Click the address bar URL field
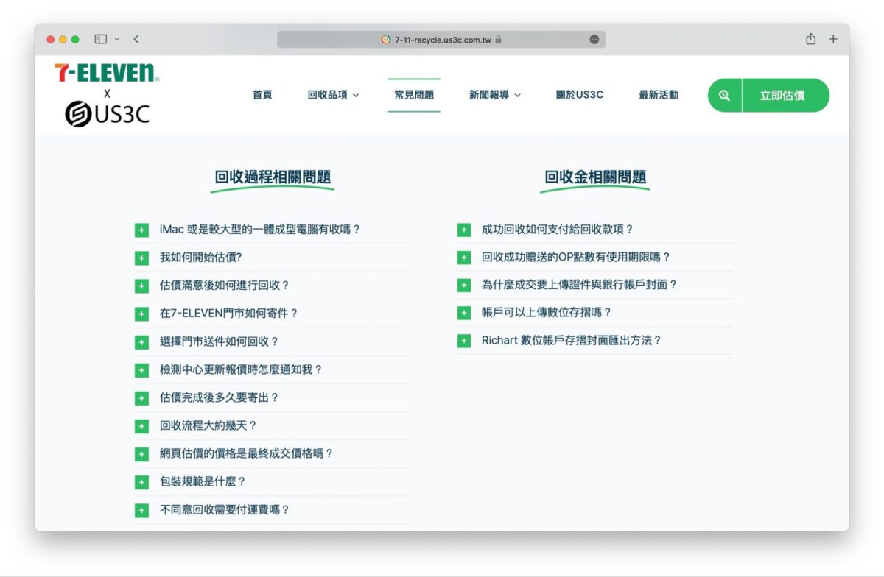Image resolution: width=884 pixels, height=577 pixels. [x=441, y=40]
